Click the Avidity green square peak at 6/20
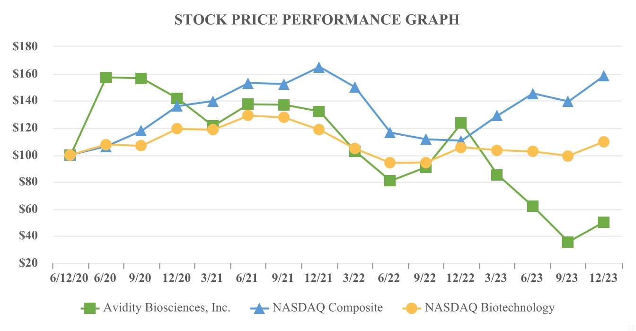Screen dimensions: 636x331 click(106, 78)
